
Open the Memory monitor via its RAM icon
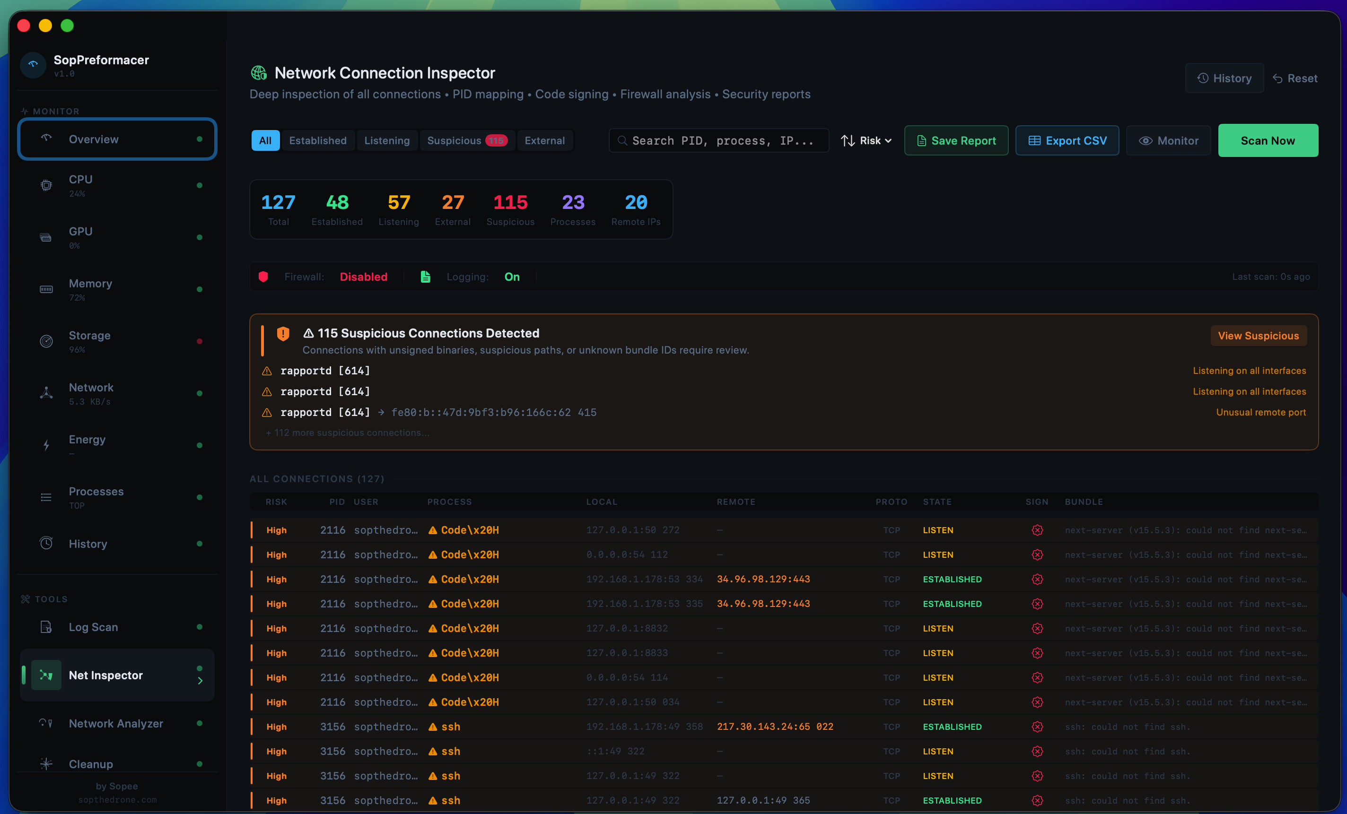click(x=46, y=290)
